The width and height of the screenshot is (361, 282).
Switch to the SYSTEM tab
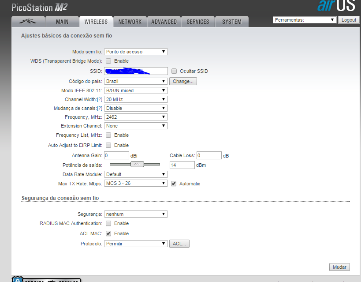coord(231,22)
